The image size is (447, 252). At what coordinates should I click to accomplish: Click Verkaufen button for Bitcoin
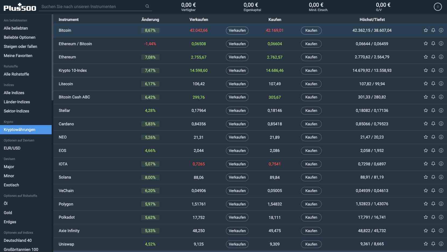coord(237,30)
